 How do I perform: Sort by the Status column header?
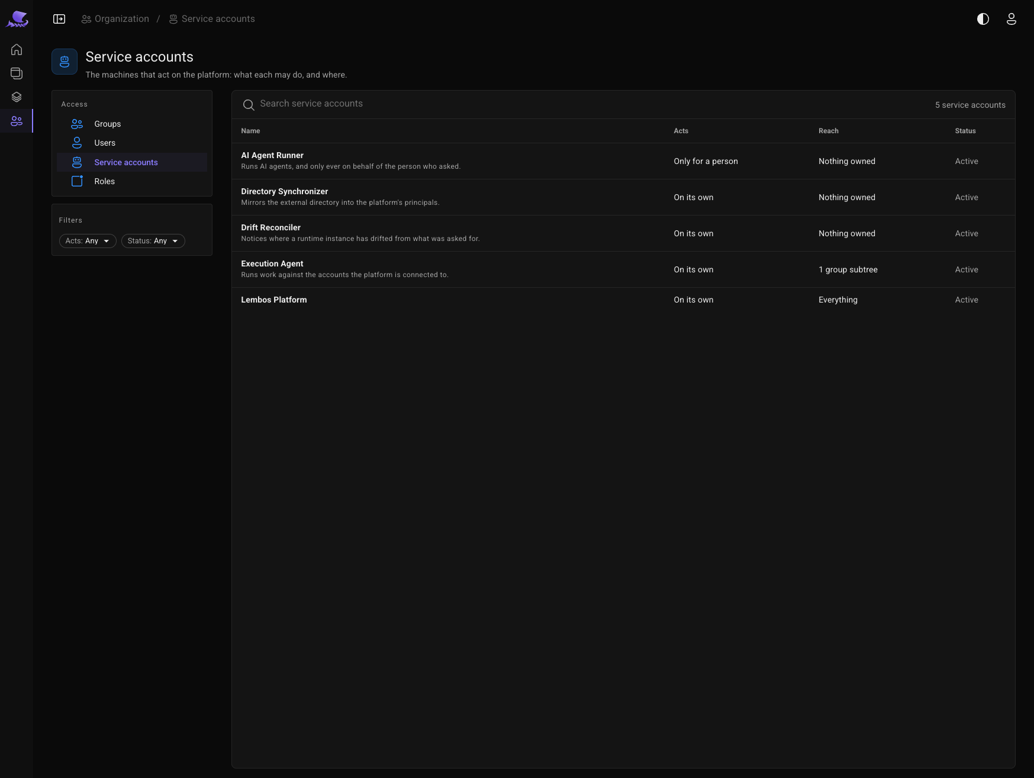[x=965, y=131]
